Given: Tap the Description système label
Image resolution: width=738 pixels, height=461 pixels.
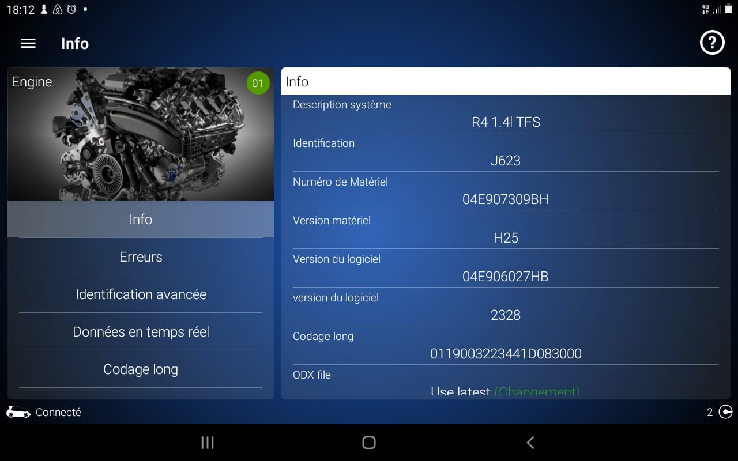Looking at the screenshot, I should point(342,105).
